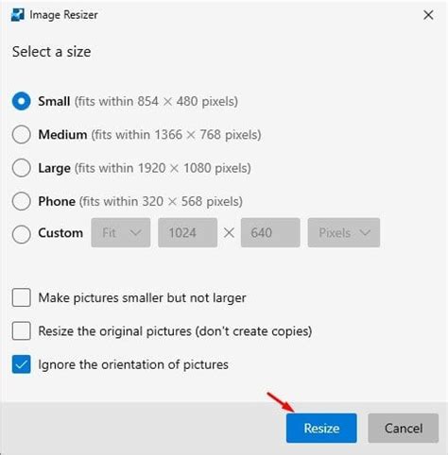448x455 pixels.
Task: Switch to the Custom size radio button
Action: tap(22, 234)
